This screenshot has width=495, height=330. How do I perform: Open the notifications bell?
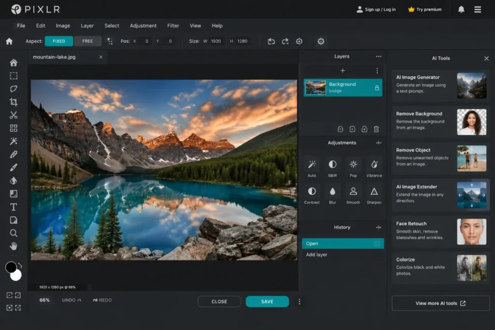click(x=461, y=10)
